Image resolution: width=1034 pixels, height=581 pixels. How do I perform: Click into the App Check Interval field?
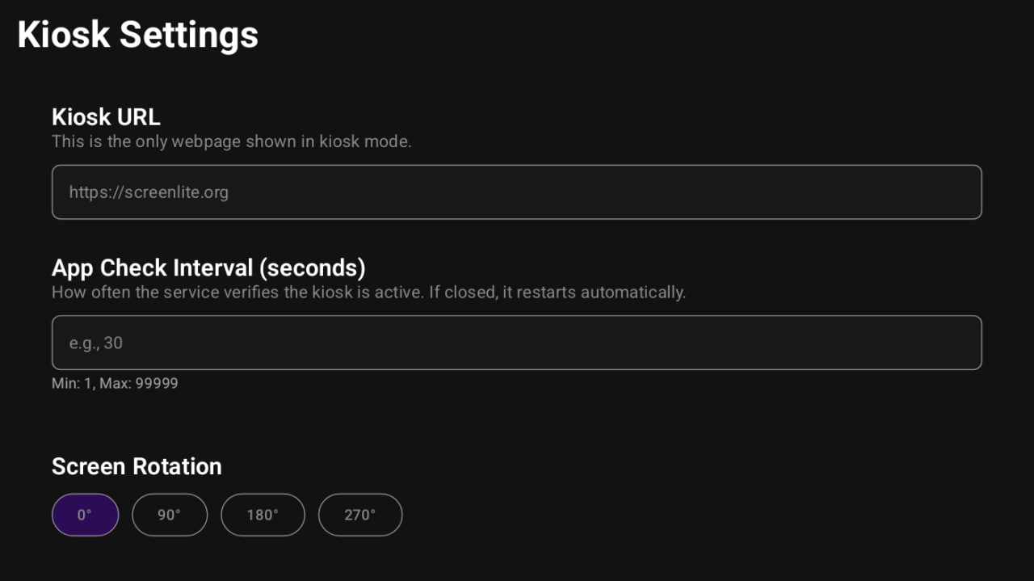pos(517,343)
